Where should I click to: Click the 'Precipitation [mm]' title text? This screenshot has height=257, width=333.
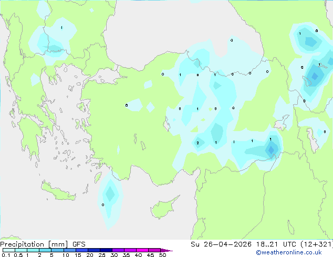[34, 244]
